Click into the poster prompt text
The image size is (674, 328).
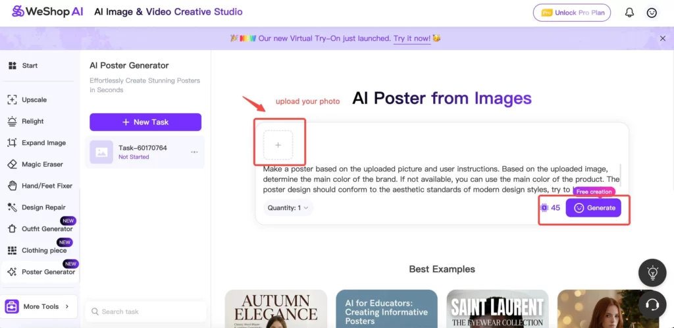[x=442, y=179]
